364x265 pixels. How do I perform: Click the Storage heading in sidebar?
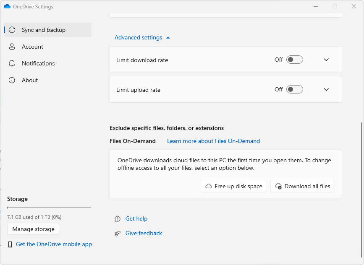click(17, 199)
